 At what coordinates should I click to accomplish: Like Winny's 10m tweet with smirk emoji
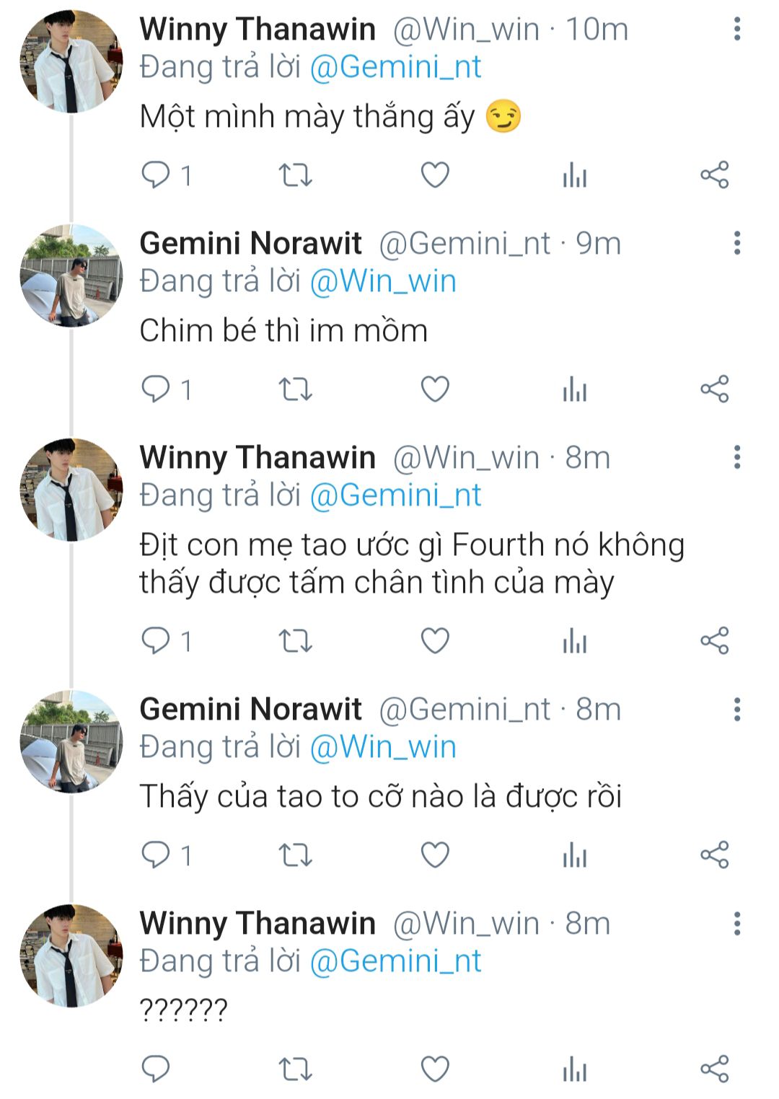pyautogui.click(x=435, y=175)
